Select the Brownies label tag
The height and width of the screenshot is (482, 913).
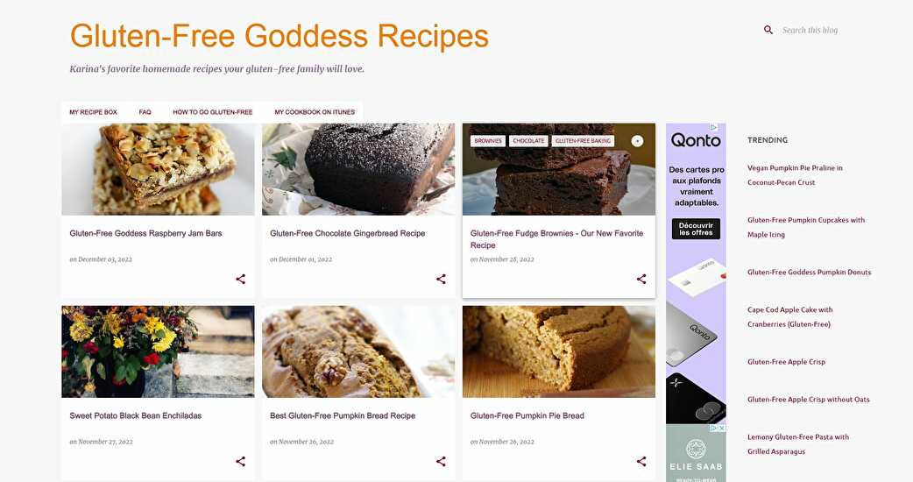[488, 141]
